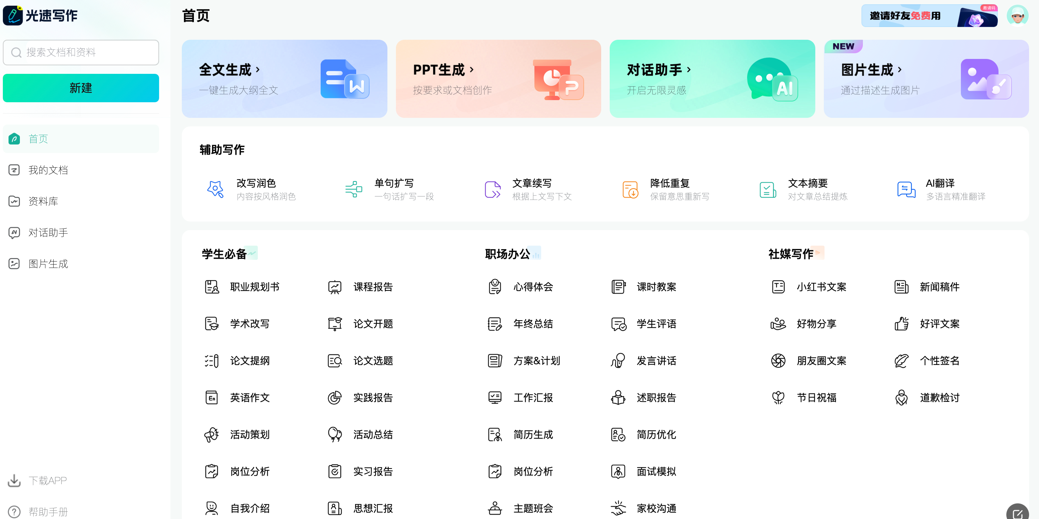Screen dimensions: 1039x519
Task: Select the 面试模拟 interview simulation tool
Action: (656, 471)
